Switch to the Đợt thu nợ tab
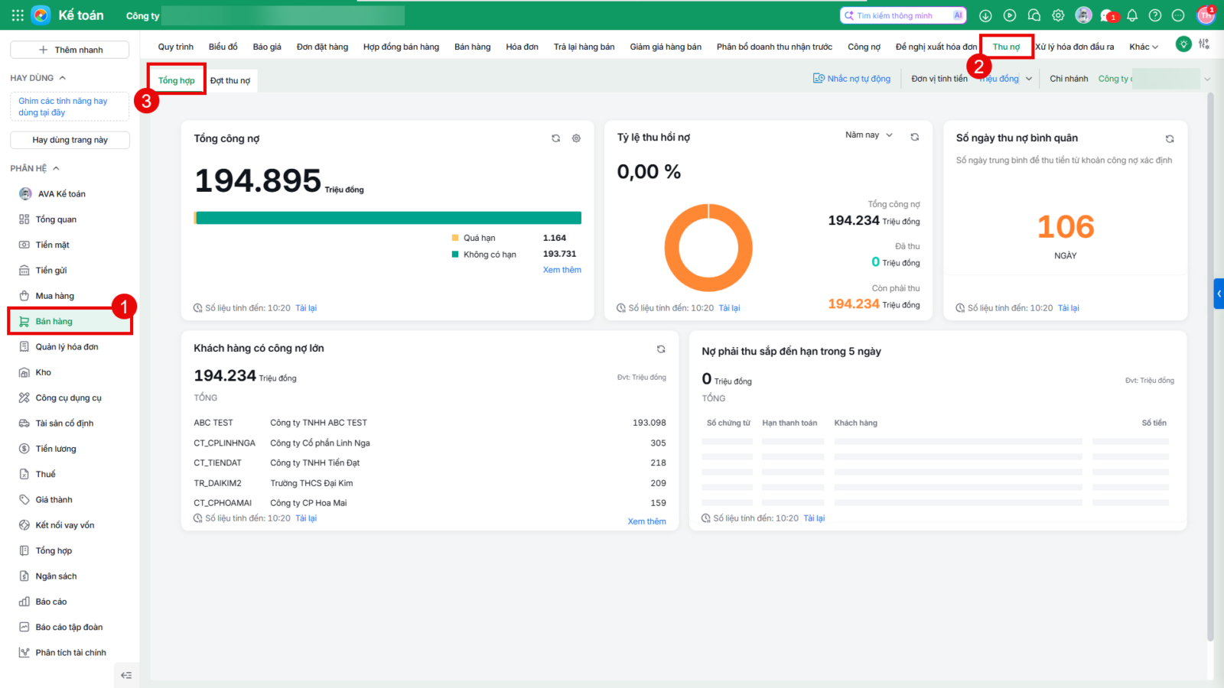This screenshot has width=1224, height=688. (x=230, y=81)
